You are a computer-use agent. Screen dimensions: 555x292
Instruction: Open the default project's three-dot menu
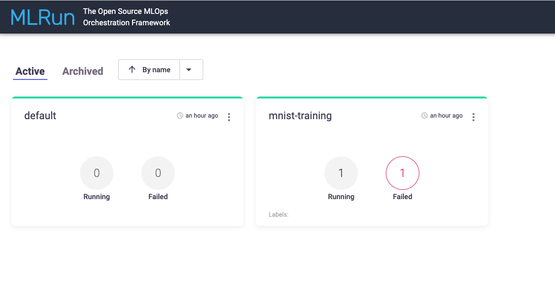click(x=229, y=117)
